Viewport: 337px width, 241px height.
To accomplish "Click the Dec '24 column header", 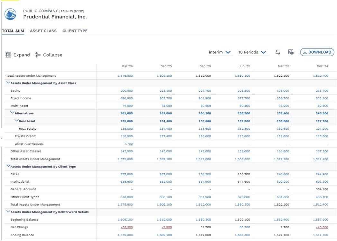I will [323, 66].
